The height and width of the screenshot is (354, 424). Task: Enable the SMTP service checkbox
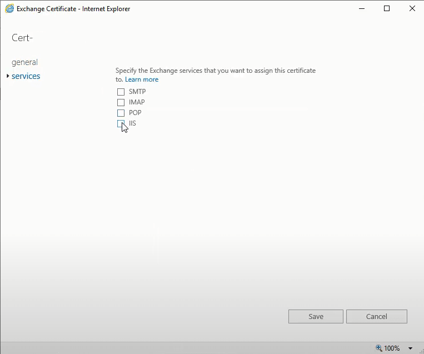(121, 92)
